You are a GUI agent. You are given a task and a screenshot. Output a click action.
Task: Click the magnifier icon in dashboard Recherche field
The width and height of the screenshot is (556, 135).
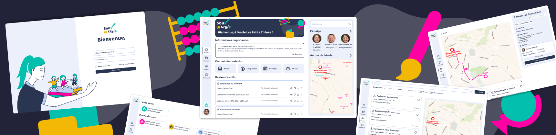[x=349, y=24]
